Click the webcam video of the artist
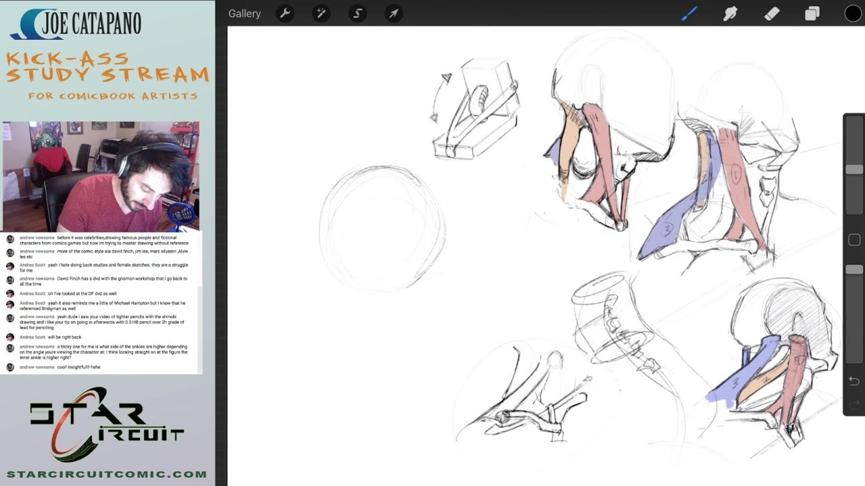Screen dimensions: 865x486 [x=101, y=176]
